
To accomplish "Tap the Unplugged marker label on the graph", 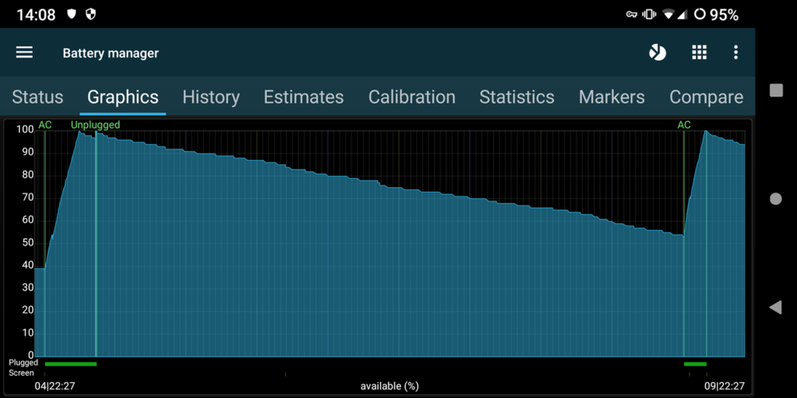I will point(95,125).
